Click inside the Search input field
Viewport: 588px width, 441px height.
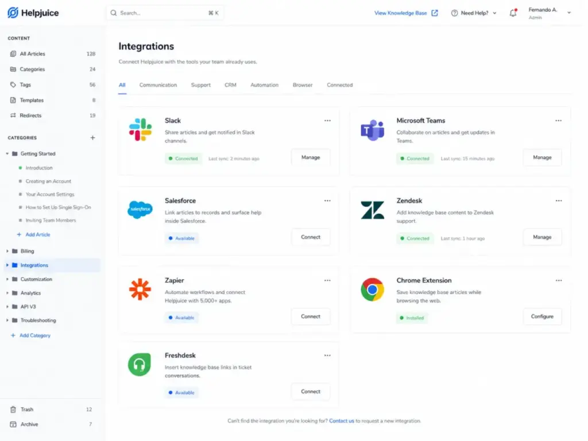click(x=165, y=13)
